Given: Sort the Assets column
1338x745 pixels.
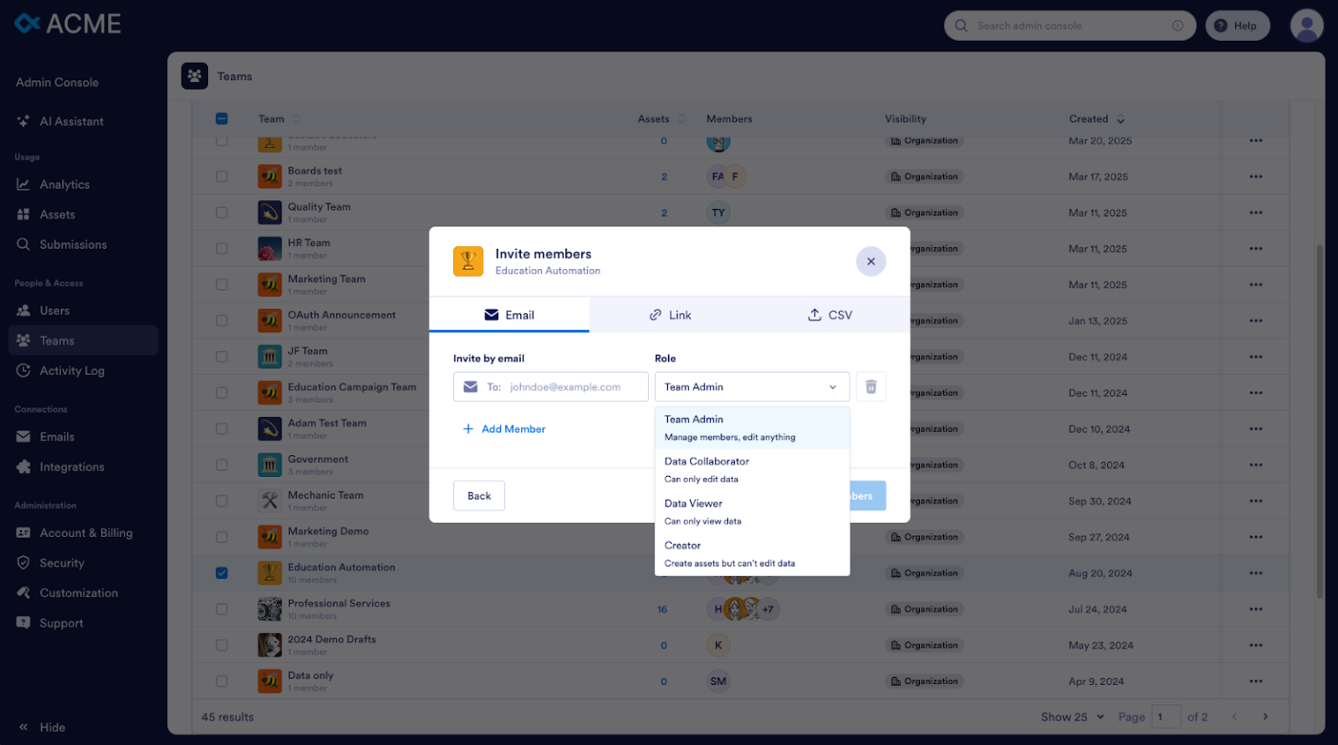Looking at the screenshot, I should 681,119.
